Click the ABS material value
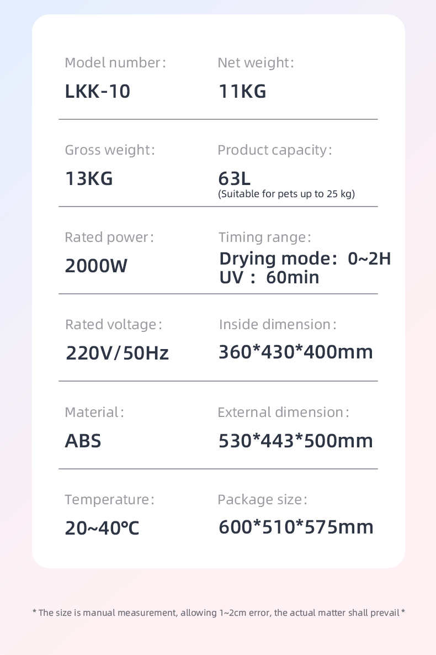 coord(83,441)
